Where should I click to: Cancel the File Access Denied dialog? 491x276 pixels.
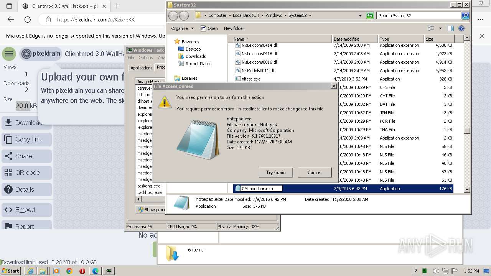click(x=315, y=172)
